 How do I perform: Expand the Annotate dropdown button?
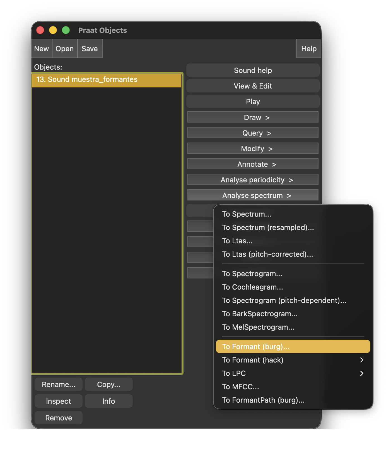point(253,164)
